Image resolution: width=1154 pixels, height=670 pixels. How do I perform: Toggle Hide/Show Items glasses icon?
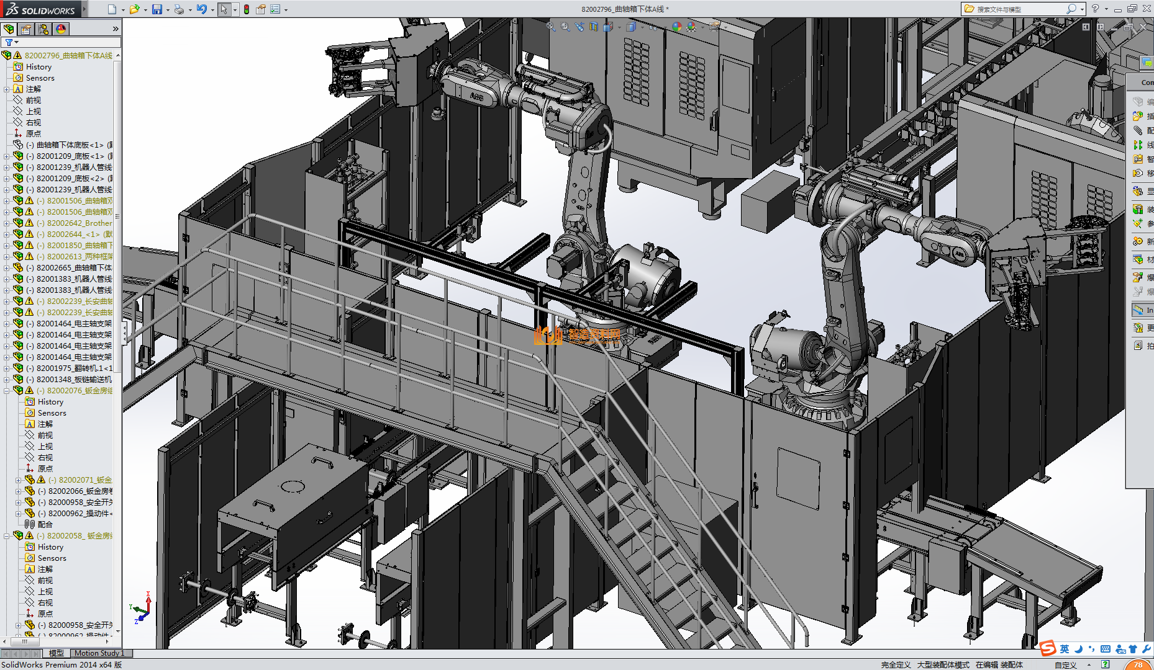point(652,27)
